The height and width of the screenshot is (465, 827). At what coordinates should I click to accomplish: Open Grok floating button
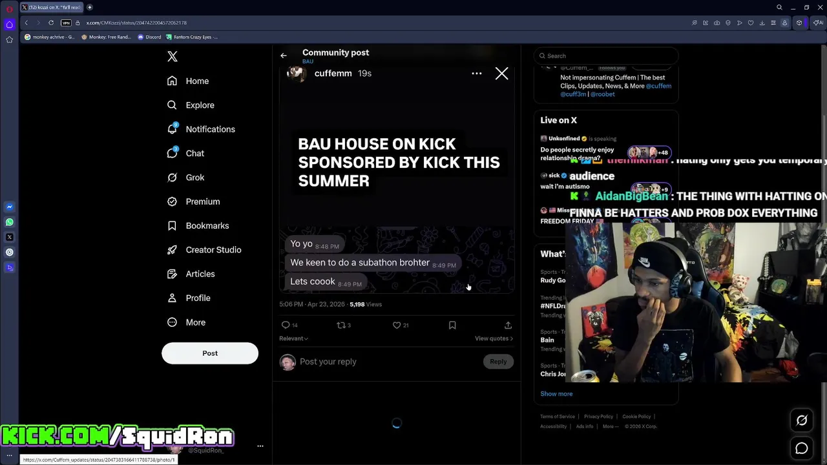[x=802, y=420]
